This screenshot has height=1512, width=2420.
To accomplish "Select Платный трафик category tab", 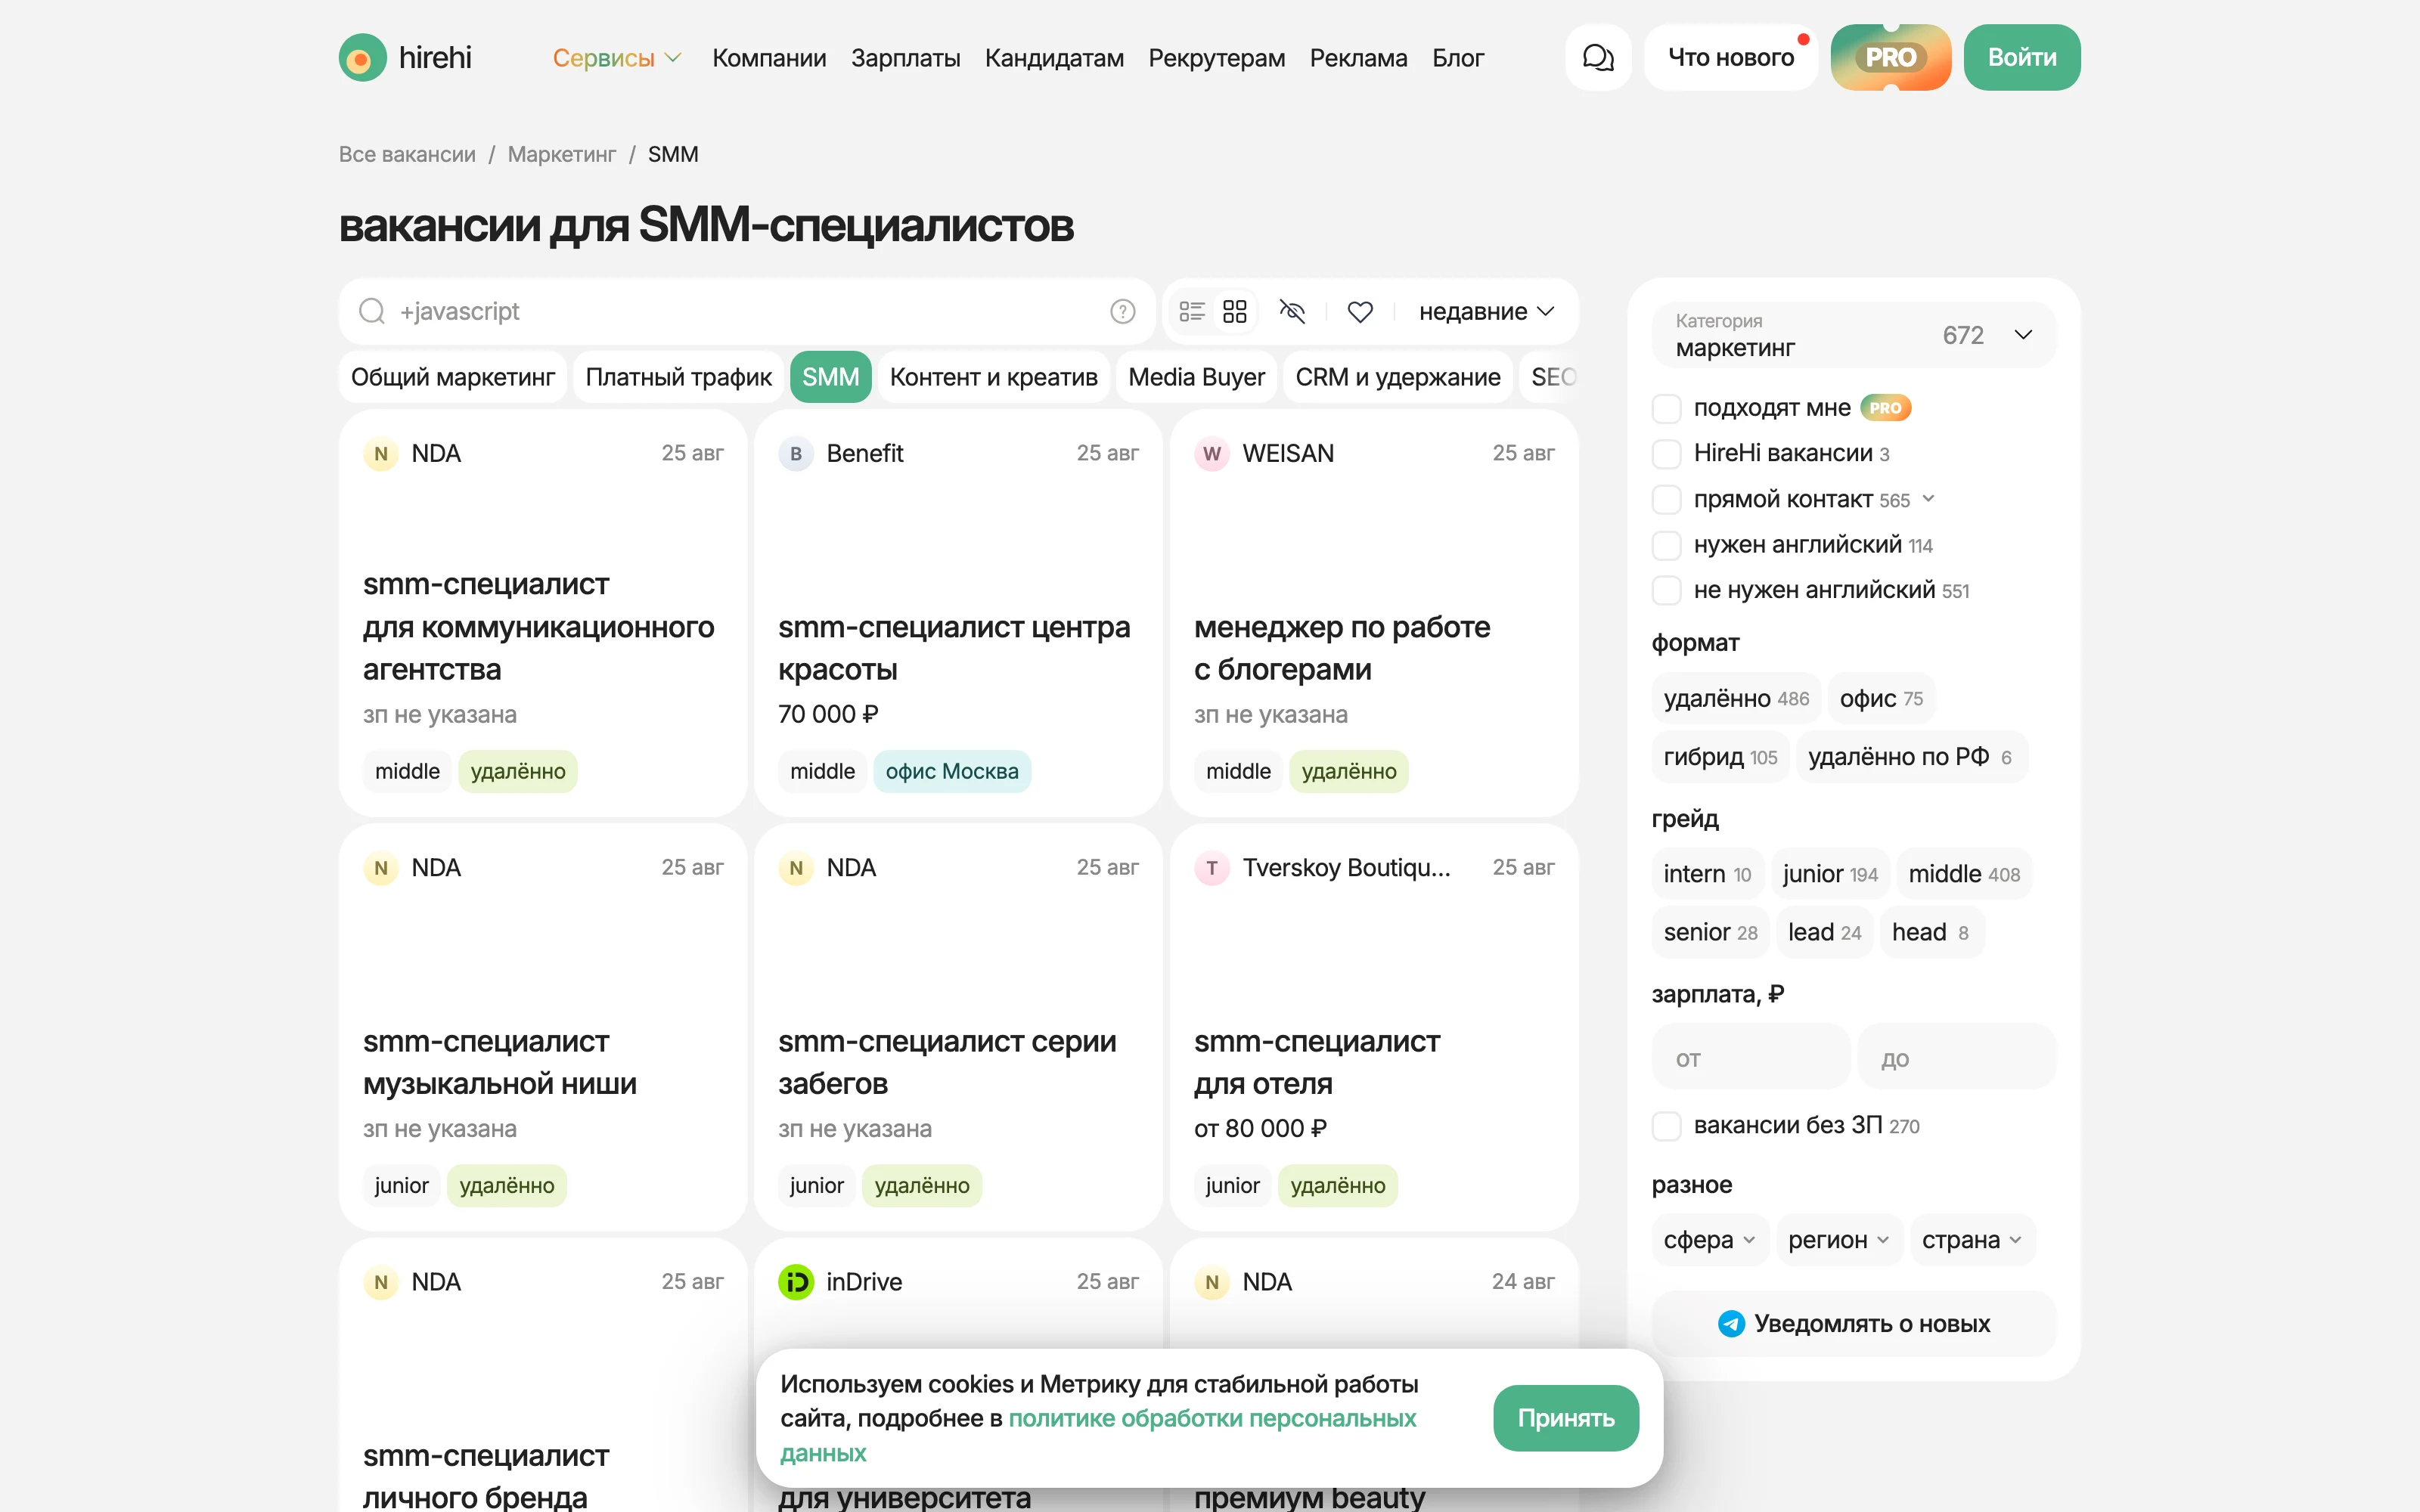I will point(678,377).
